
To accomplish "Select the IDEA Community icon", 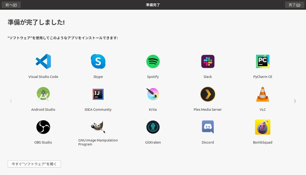I will 98,94.
